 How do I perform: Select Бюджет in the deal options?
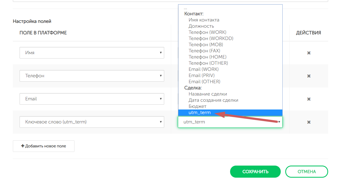[x=197, y=106]
